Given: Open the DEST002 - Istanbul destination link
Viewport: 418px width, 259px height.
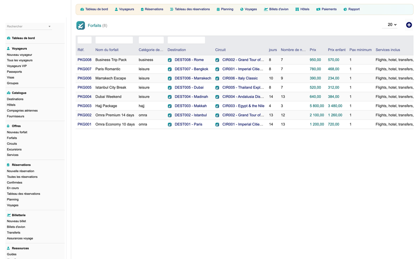Looking at the screenshot, I should click(191, 115).
